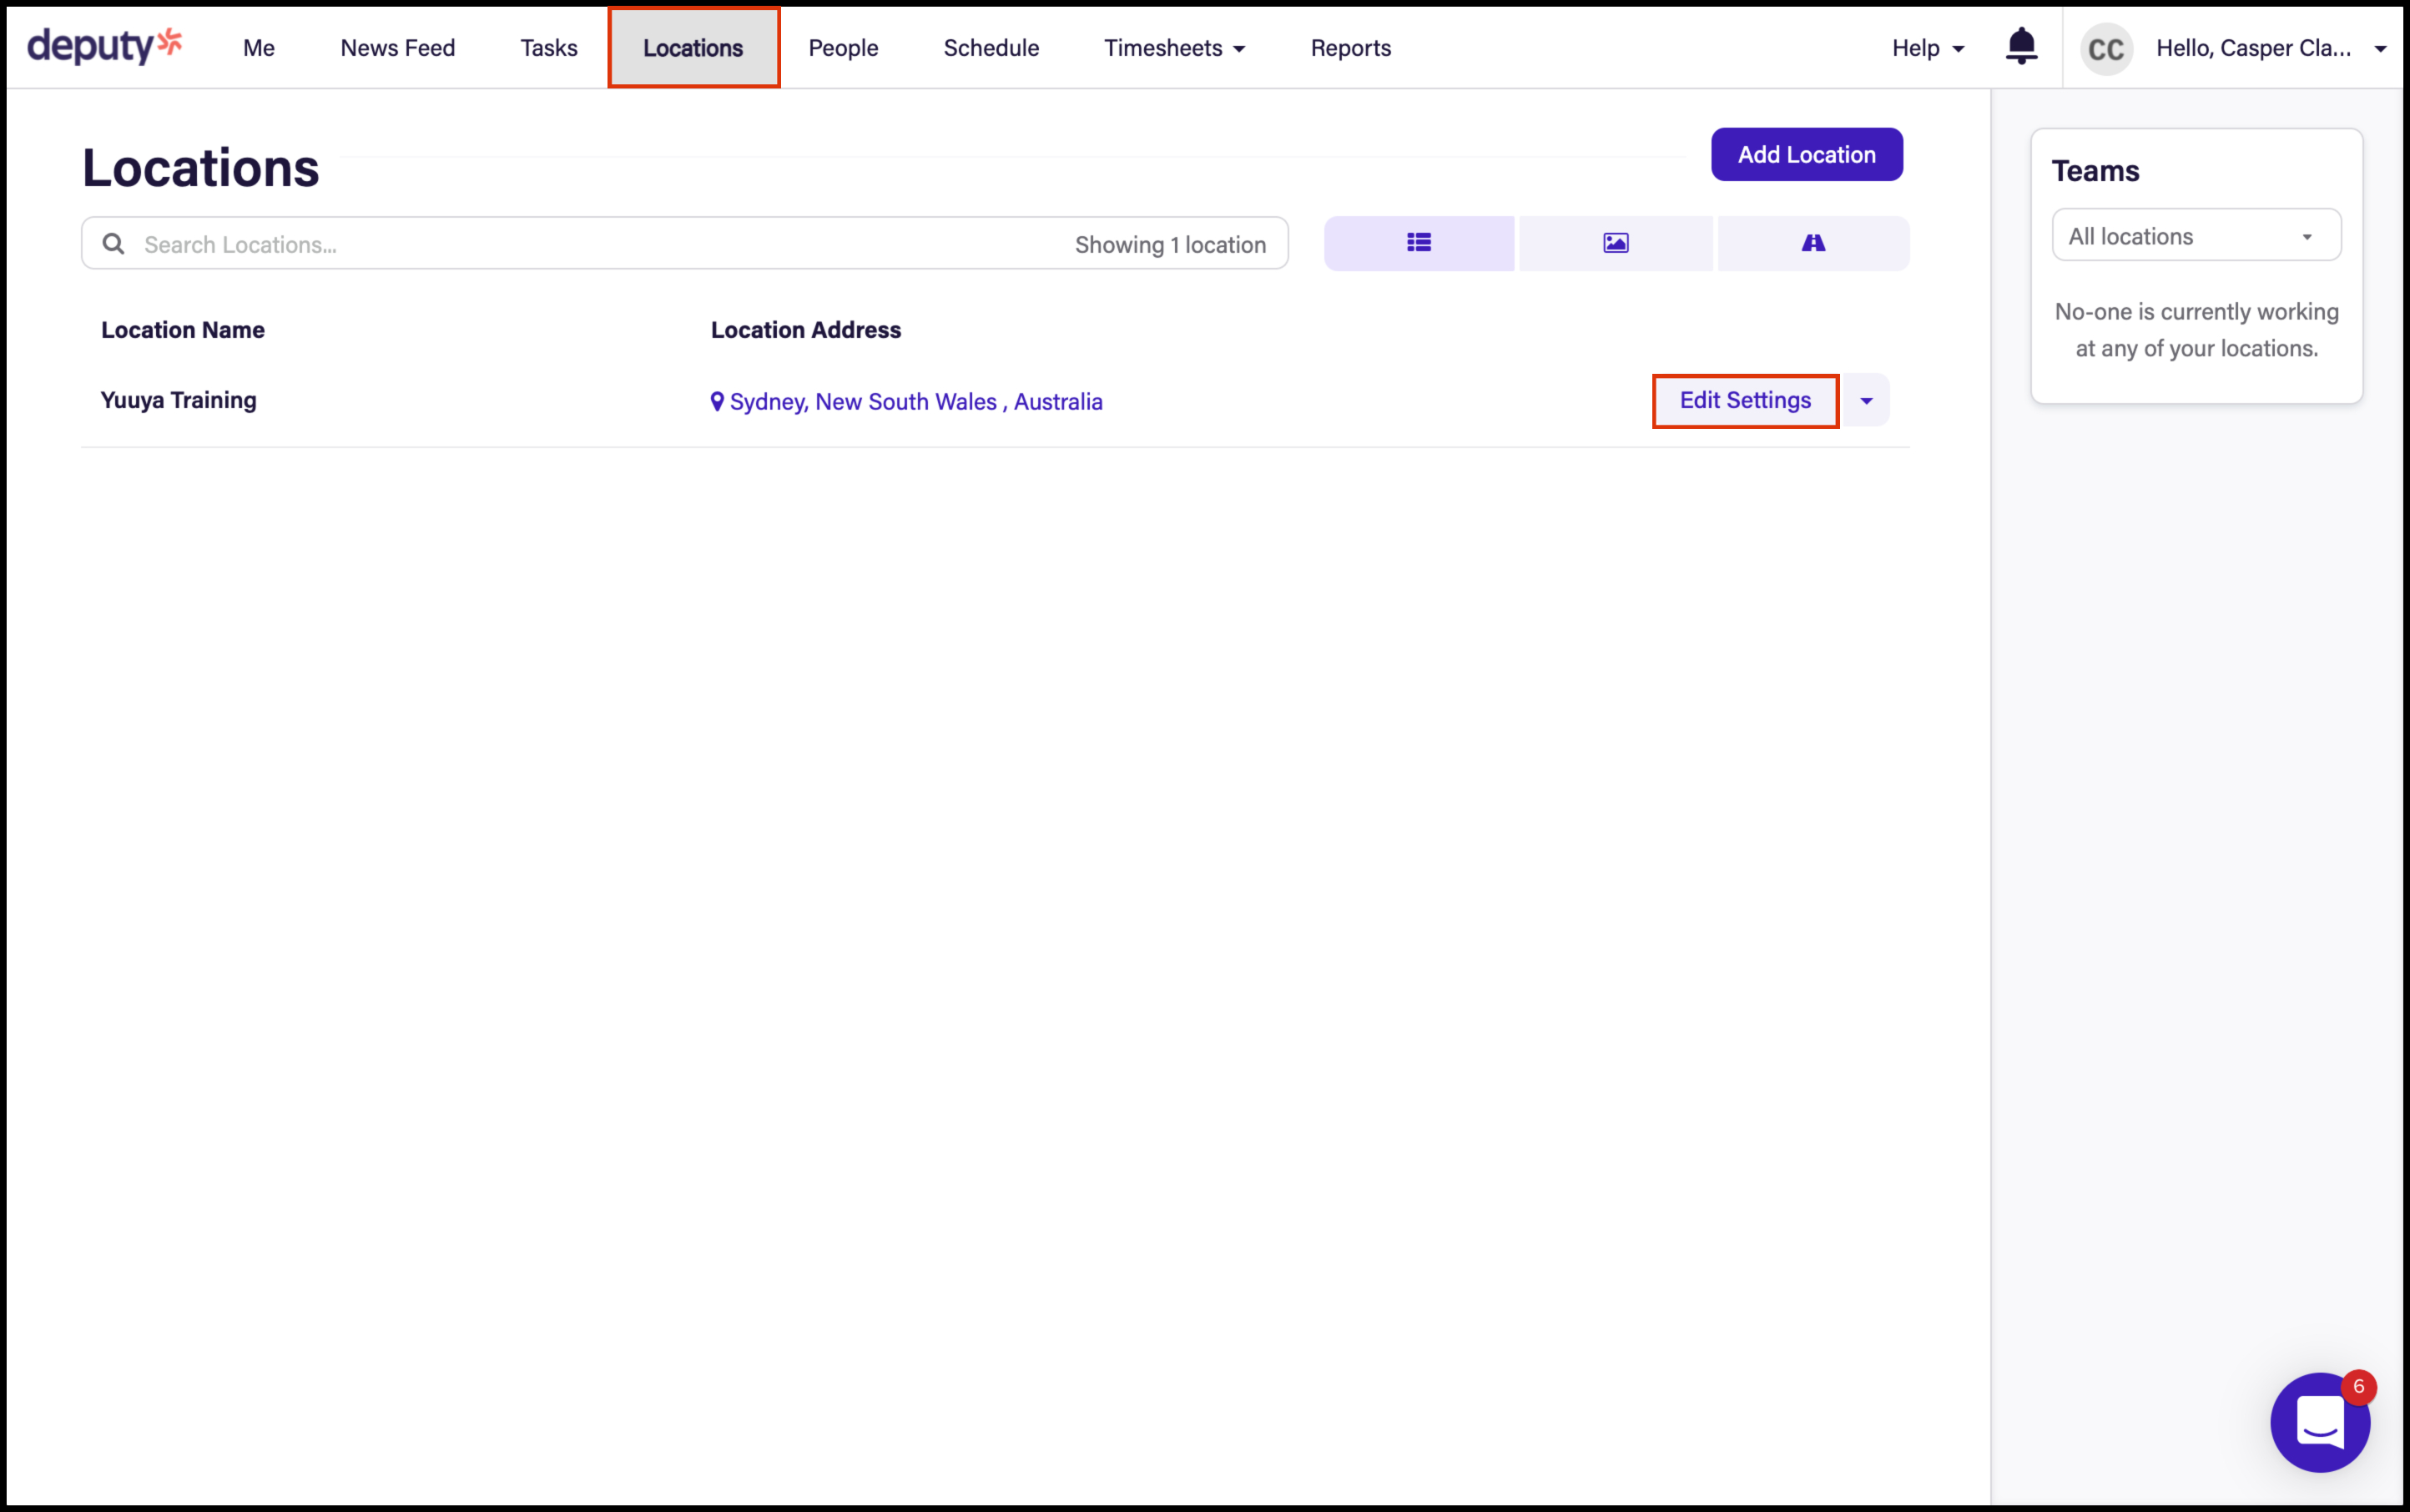Open Casper's account menu
This screenshot has height=1512, width=2410.
click(x=2270, y=48)
